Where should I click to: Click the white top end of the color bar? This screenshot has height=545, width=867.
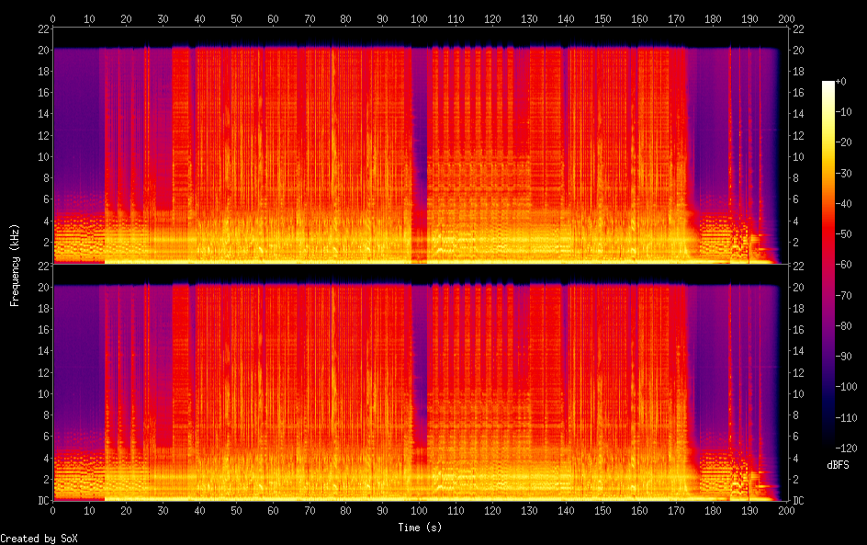[x=828, y=85]
